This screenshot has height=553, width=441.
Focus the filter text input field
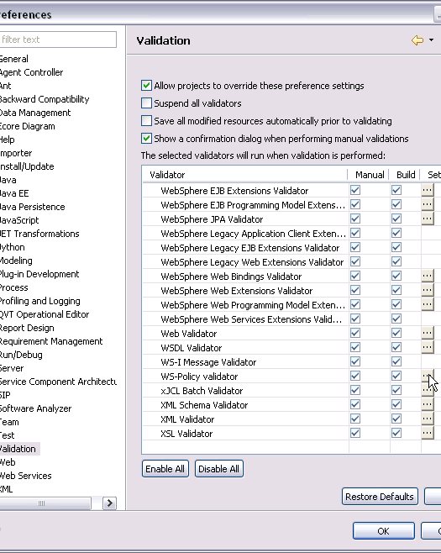pyautogui.click(x=57, y=39)
